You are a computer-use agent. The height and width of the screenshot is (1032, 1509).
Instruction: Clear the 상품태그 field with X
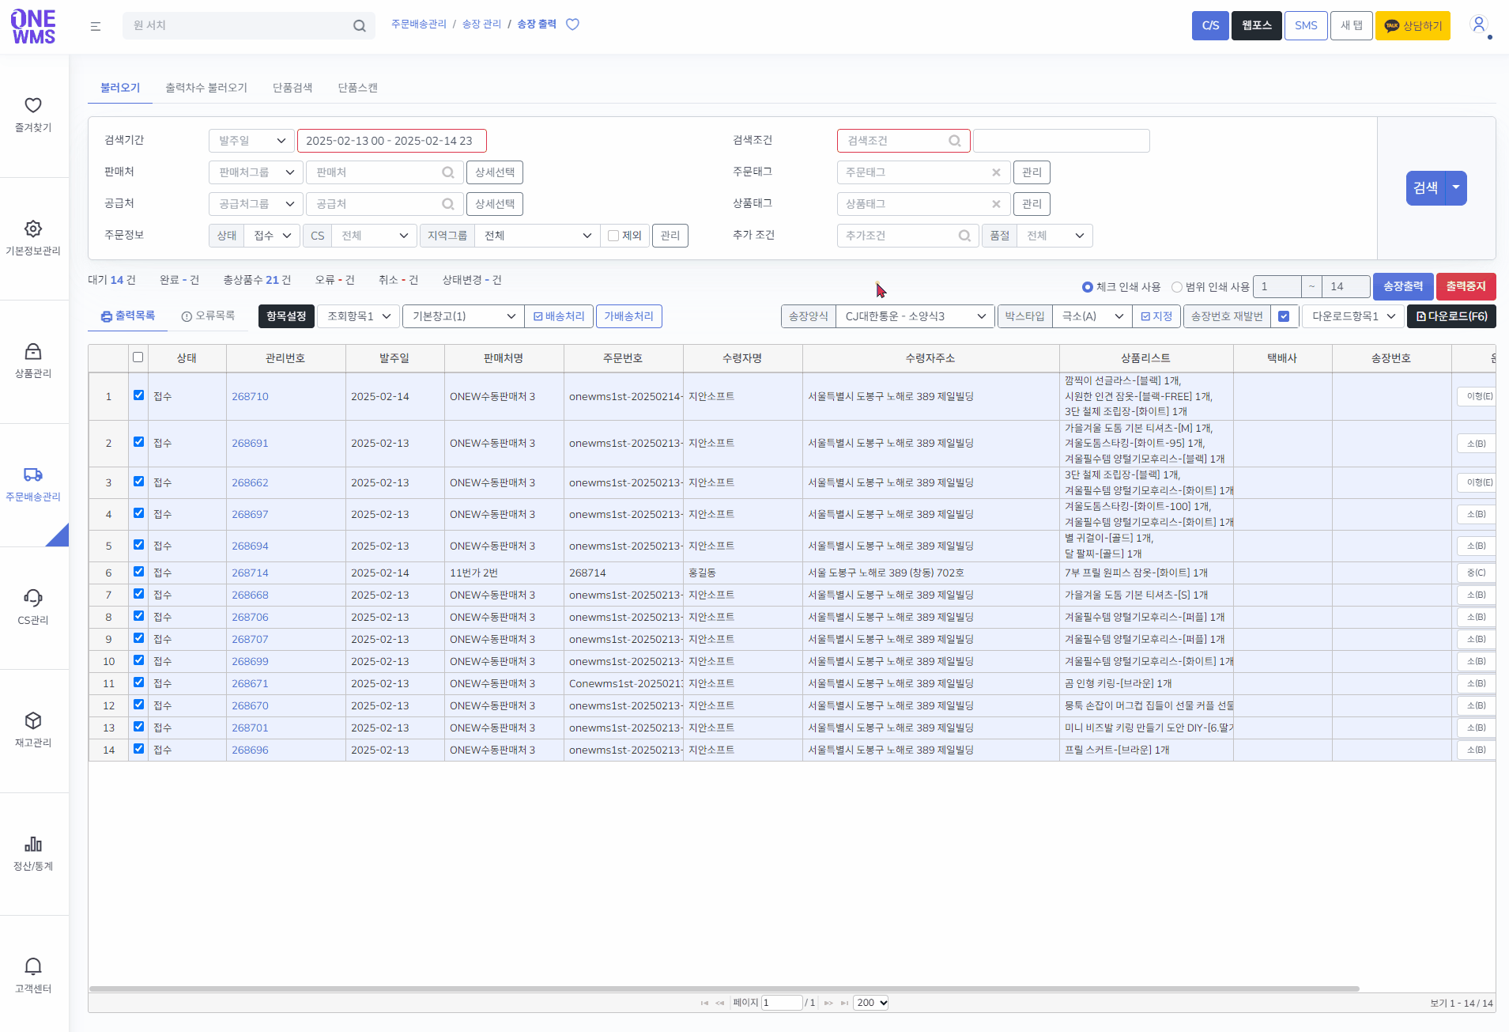(996, 204)
